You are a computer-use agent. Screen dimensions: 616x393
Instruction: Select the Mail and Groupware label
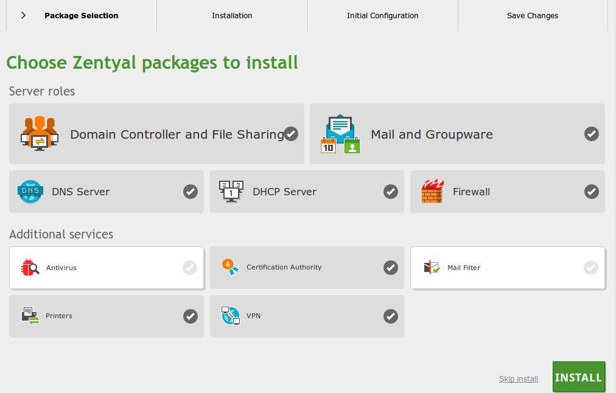tap(432, 134)
